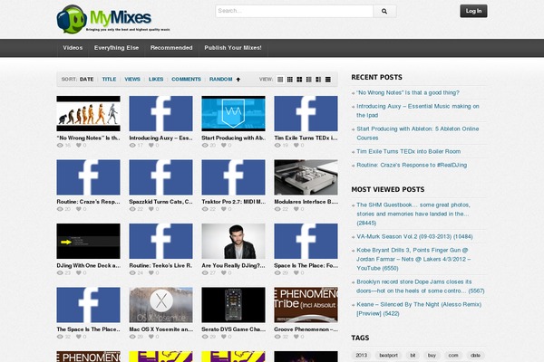Viewport: 544px width, 362px height.
Task: Click heart under Serato DVS Game Changer
Action: 224,337
